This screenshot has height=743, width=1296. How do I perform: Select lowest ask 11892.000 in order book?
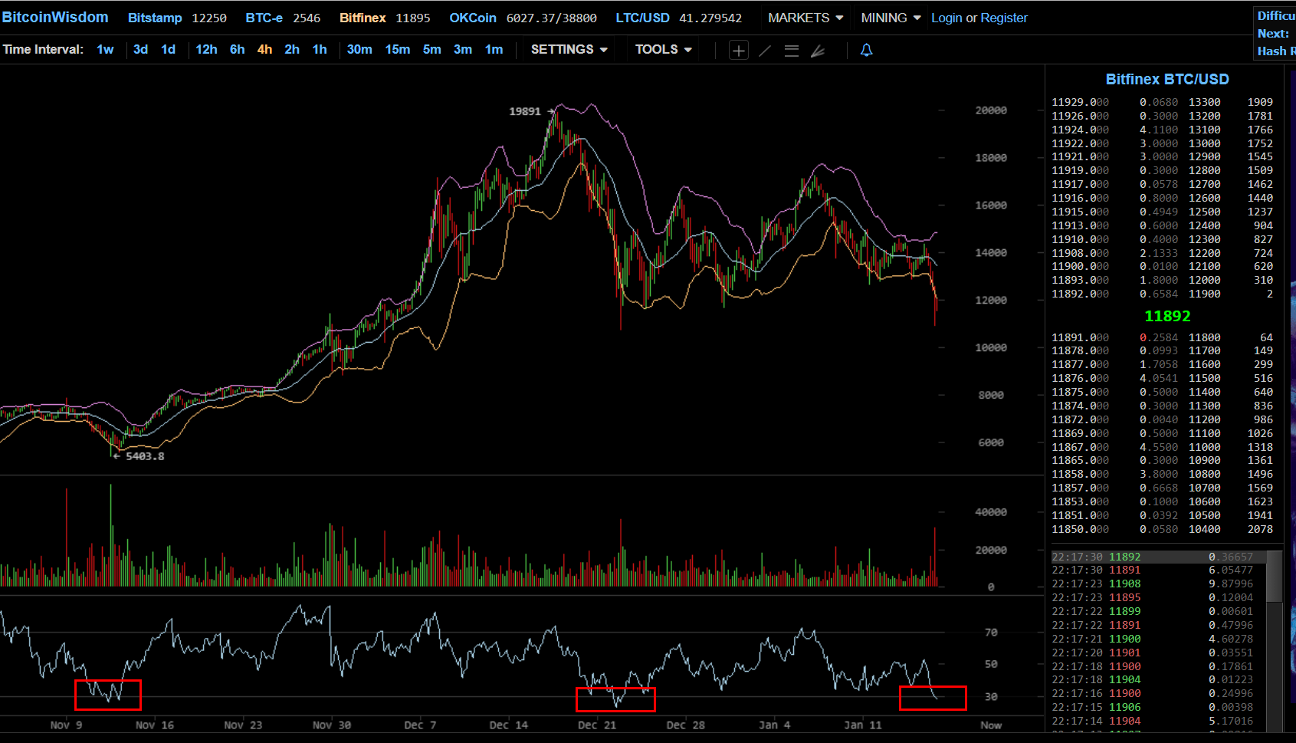point(1080,294)
